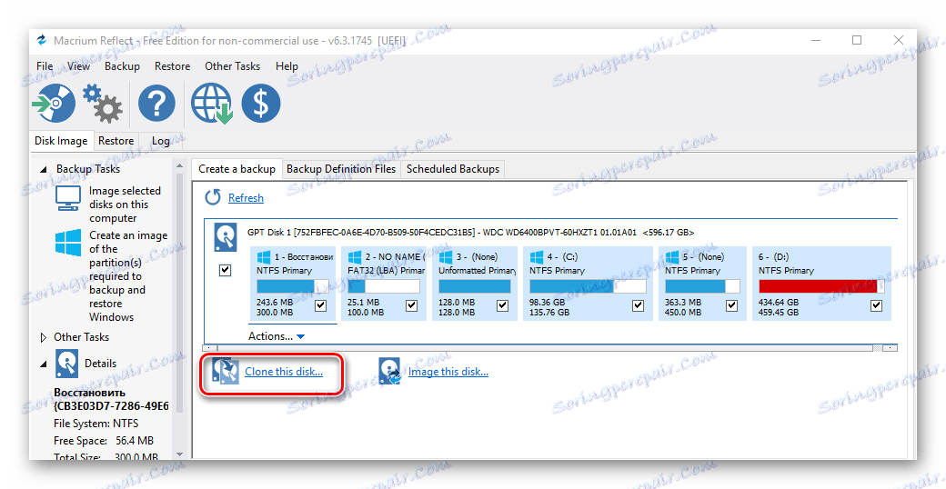Click Image selected disks on this computer
This screenshot has width=946, height=489.
tap(125, 205)
